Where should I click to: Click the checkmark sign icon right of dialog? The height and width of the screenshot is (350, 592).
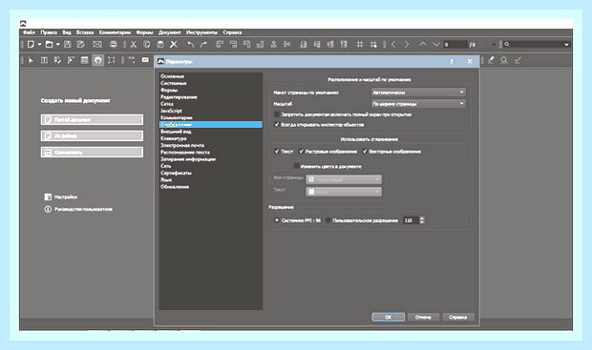[518, 60]
